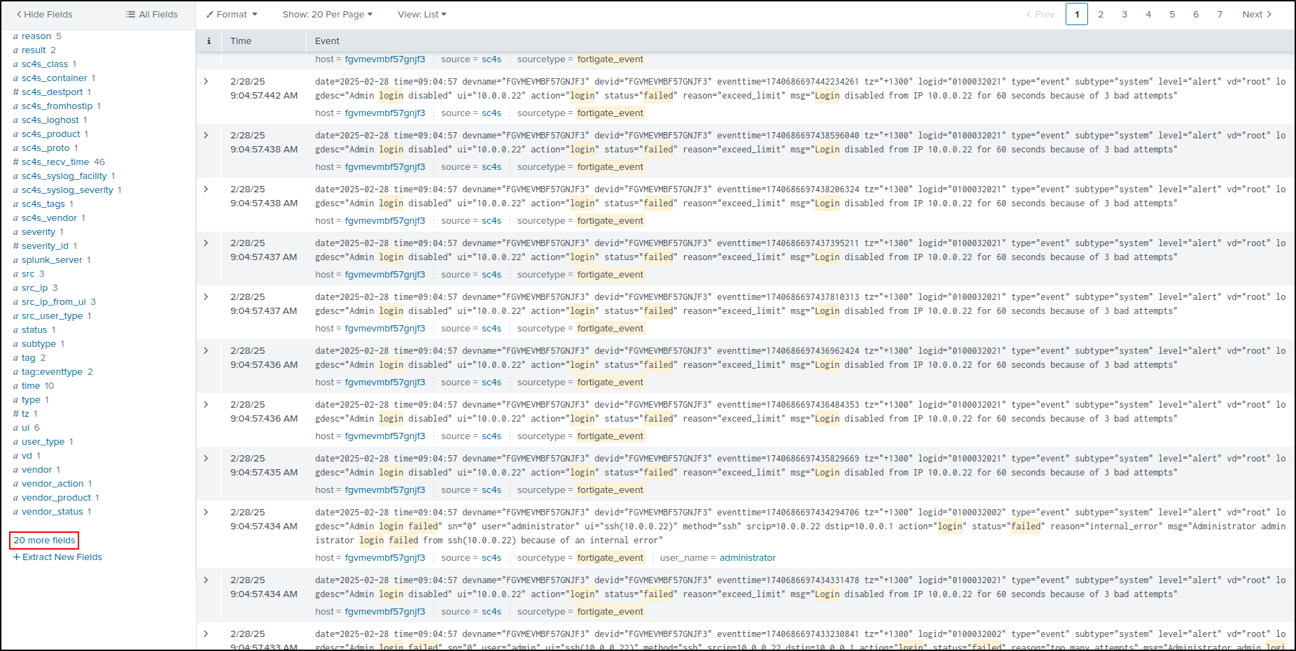This screenshot has height=651, width=1296.
Task: Open the sc4s_loghost field
Action: point(50,120)
